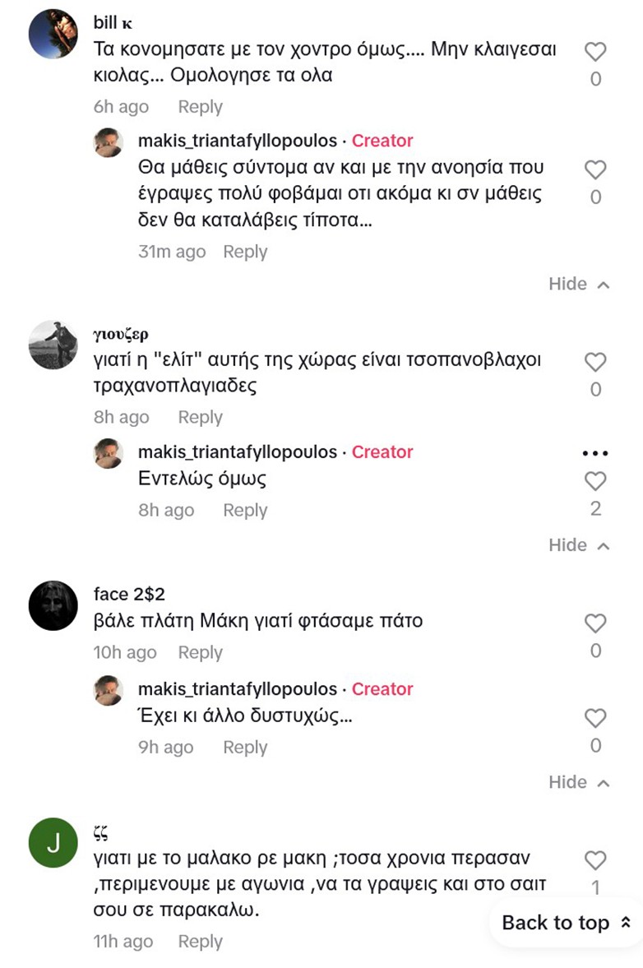
Task: Reply to bill κ's comment
Action: click(x=200, y=107)
